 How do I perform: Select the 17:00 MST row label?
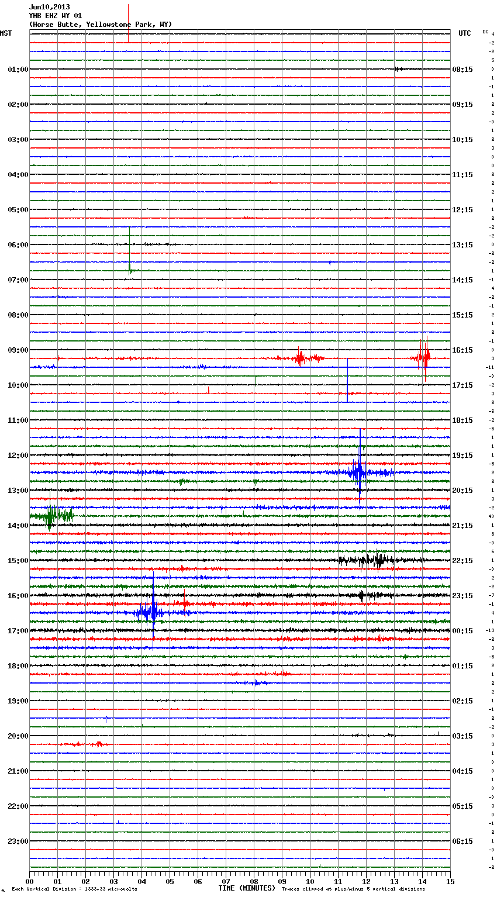click(x=18, y=631)
